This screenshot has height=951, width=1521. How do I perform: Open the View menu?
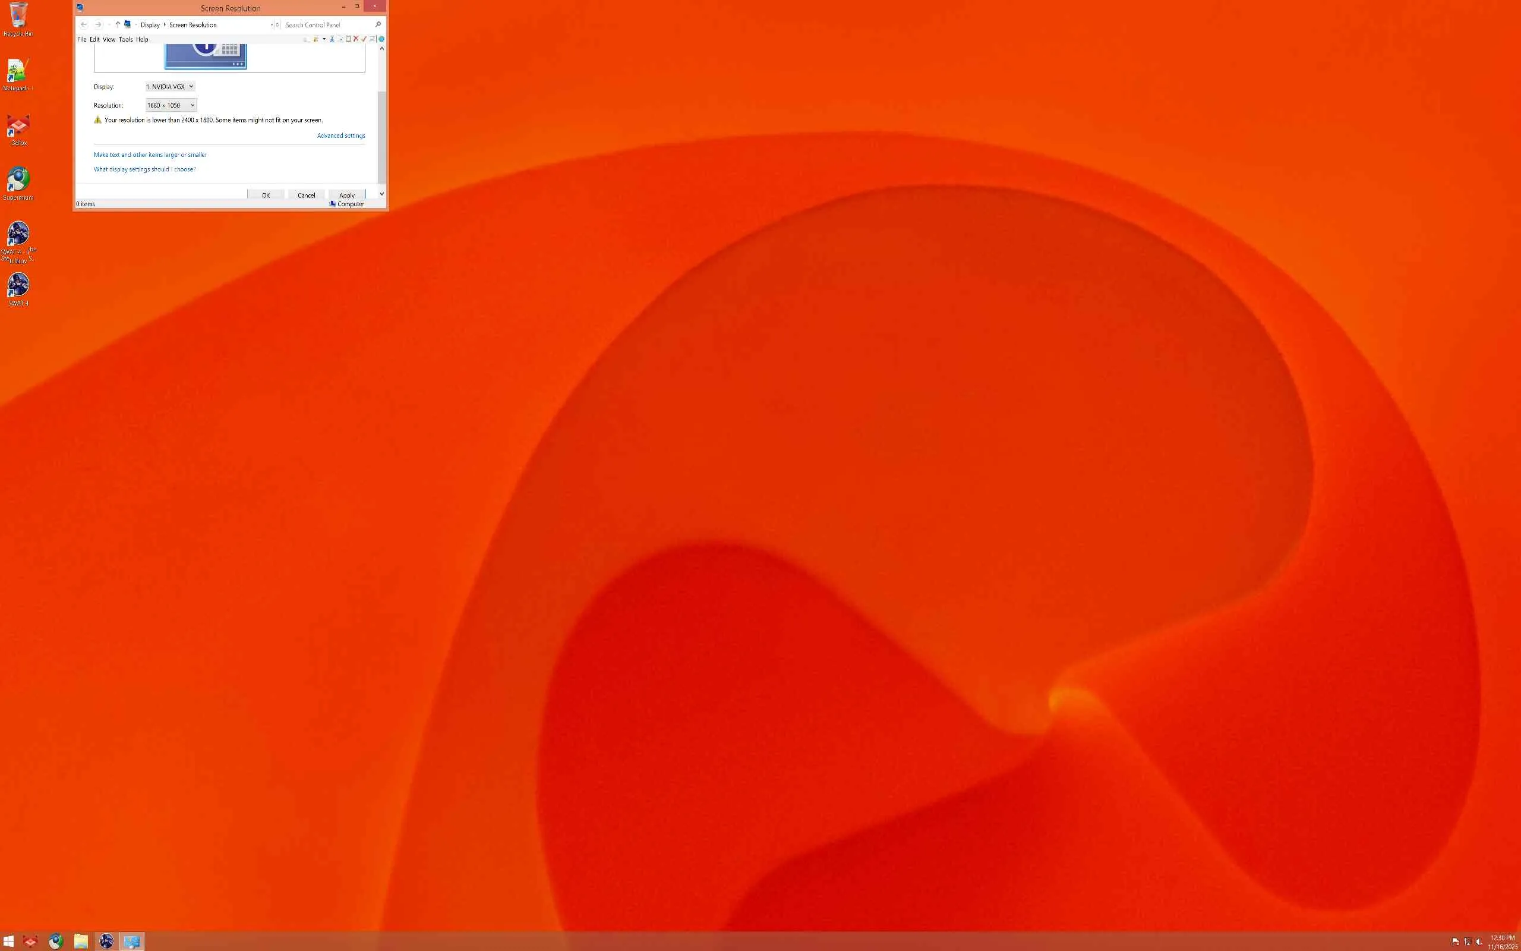(x=109, y=39)
